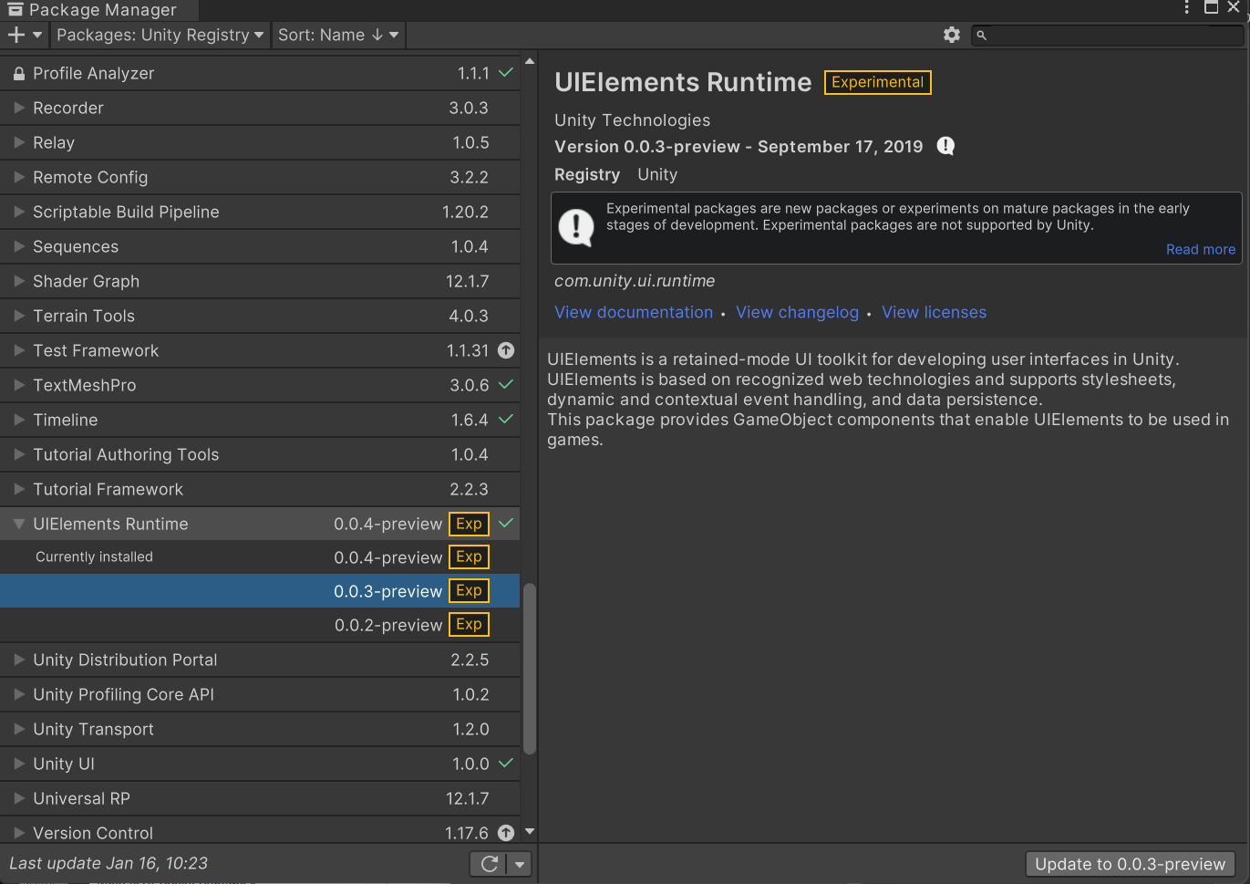Click update-available arrow icon for Version Control
The width and height of the screenshot is (1250, 884).
(x=506, y=833)
